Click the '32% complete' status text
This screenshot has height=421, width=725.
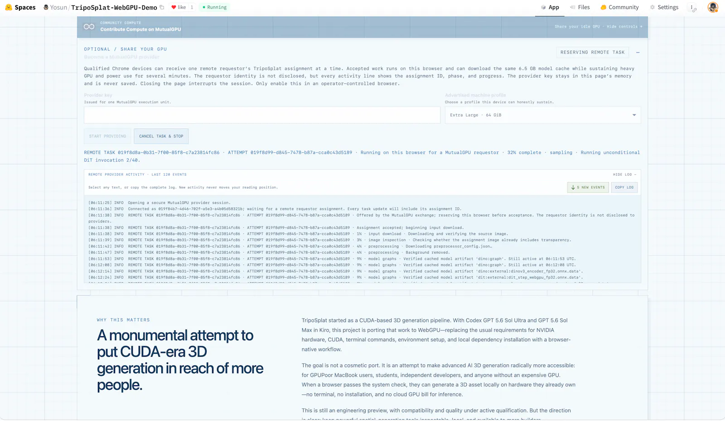point(524,153)
